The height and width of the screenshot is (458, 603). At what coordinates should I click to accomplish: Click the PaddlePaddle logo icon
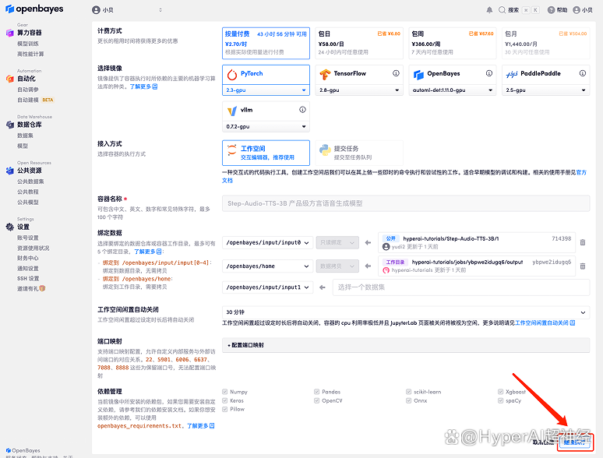(512, 74)
